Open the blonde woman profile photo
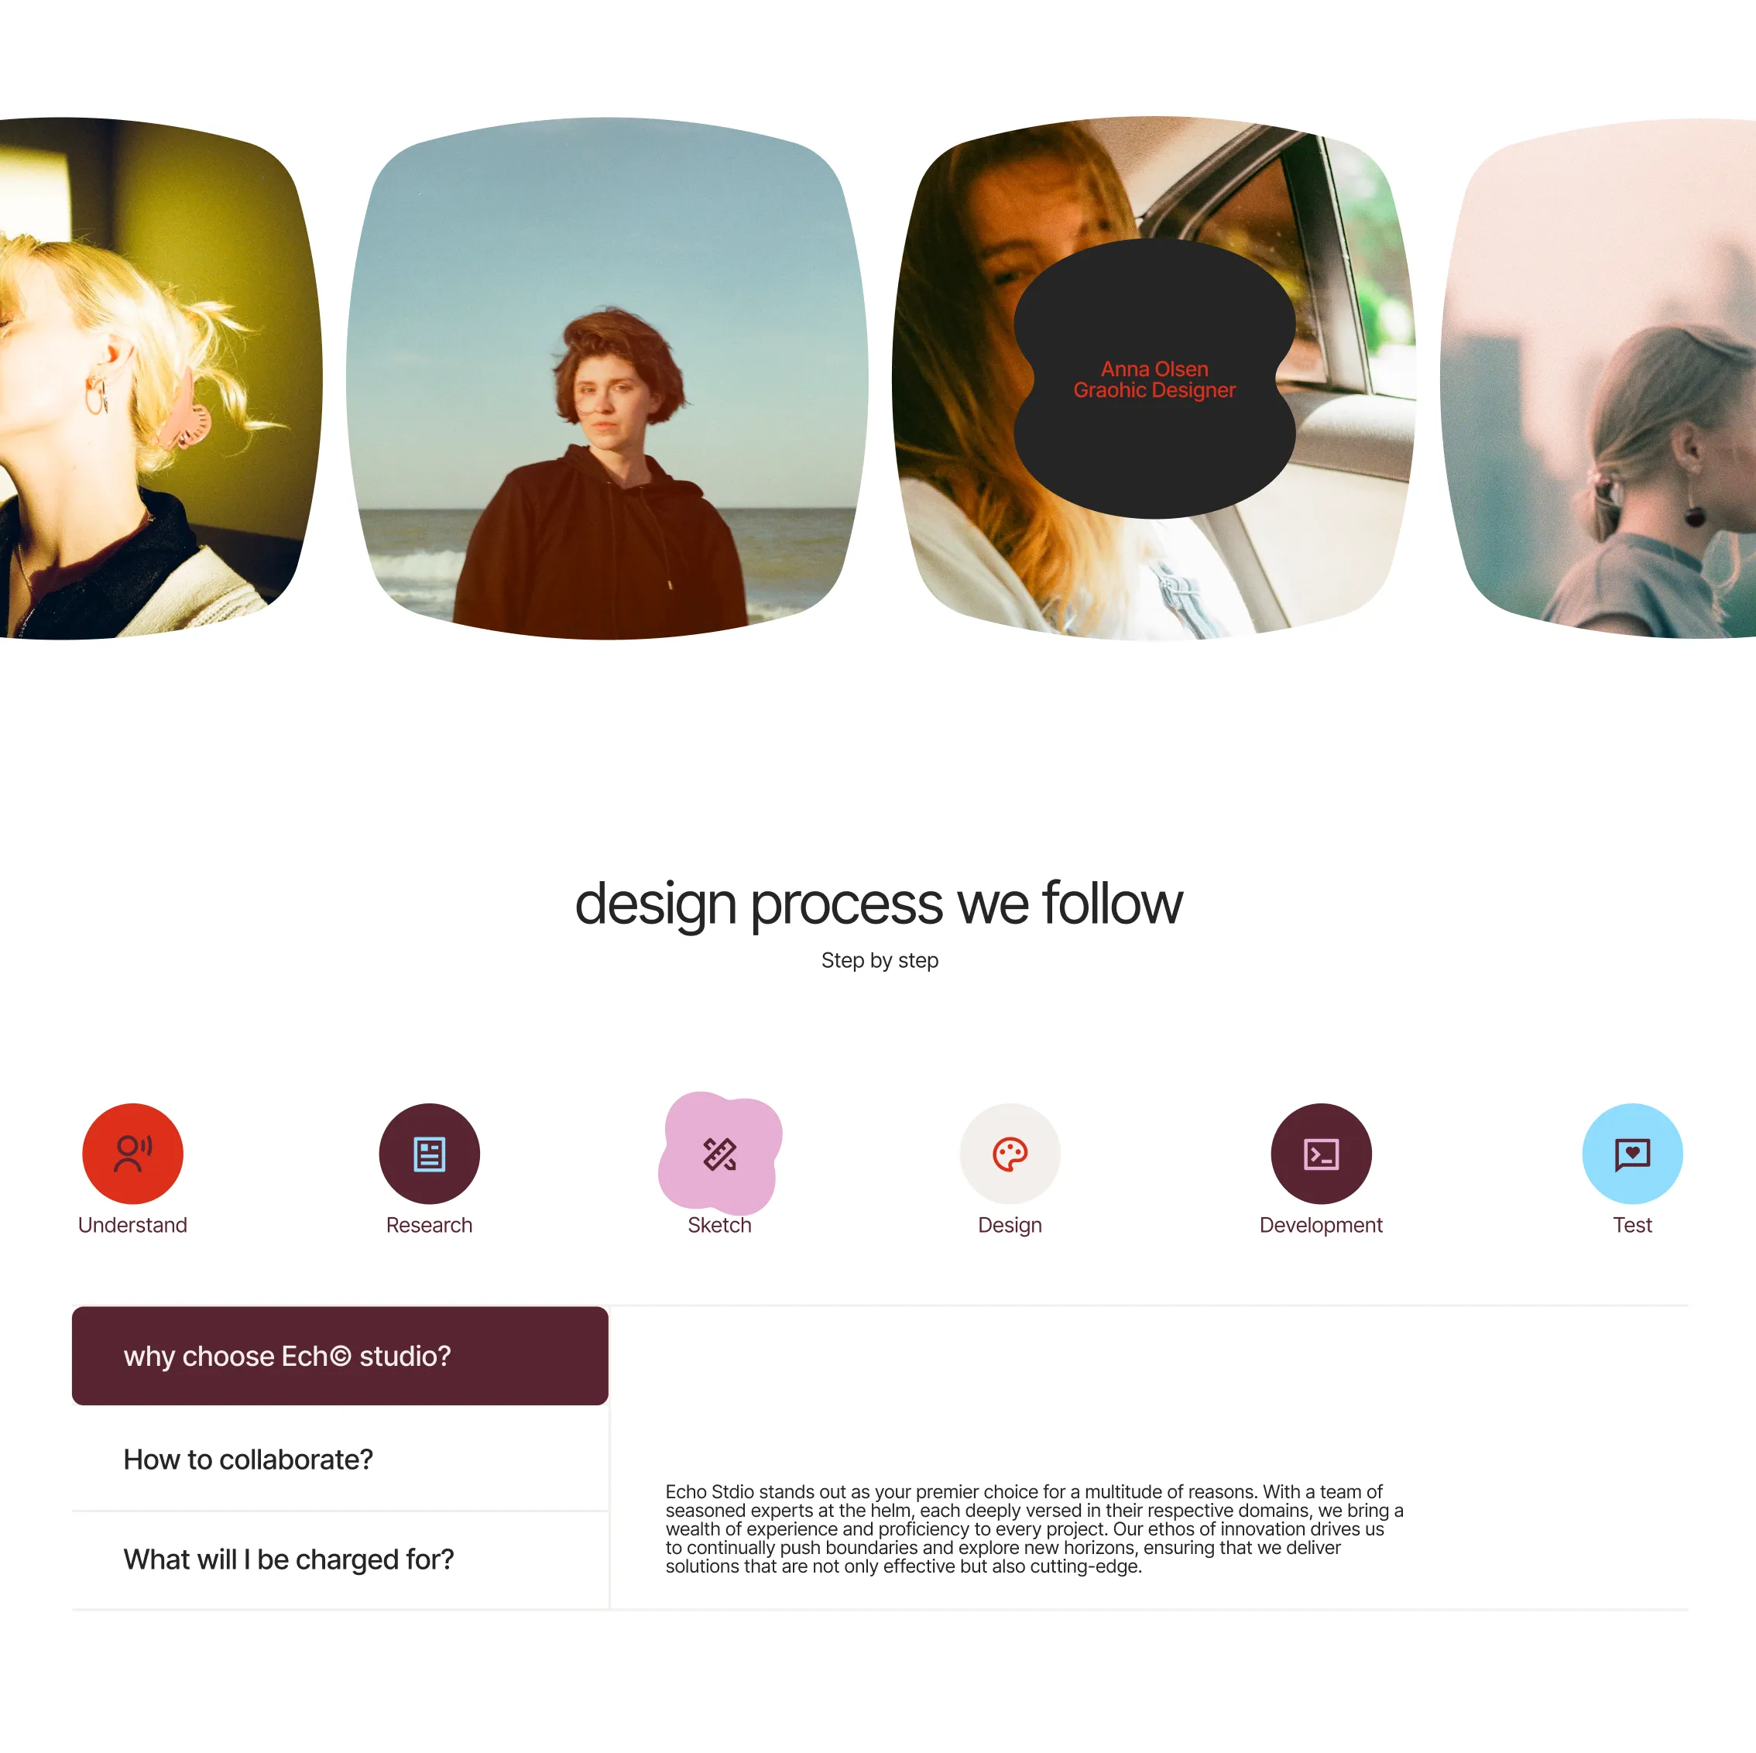This screenshot has height=1753, width=1756. click(x=161, y=378)
